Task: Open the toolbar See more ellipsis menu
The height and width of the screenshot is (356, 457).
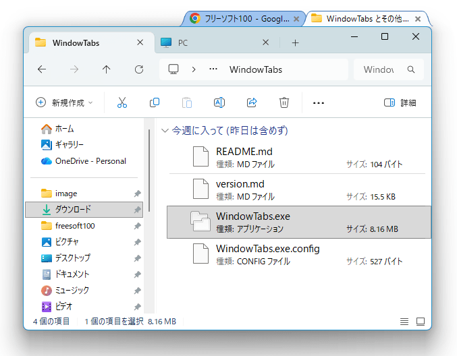Action: [318, 102]
